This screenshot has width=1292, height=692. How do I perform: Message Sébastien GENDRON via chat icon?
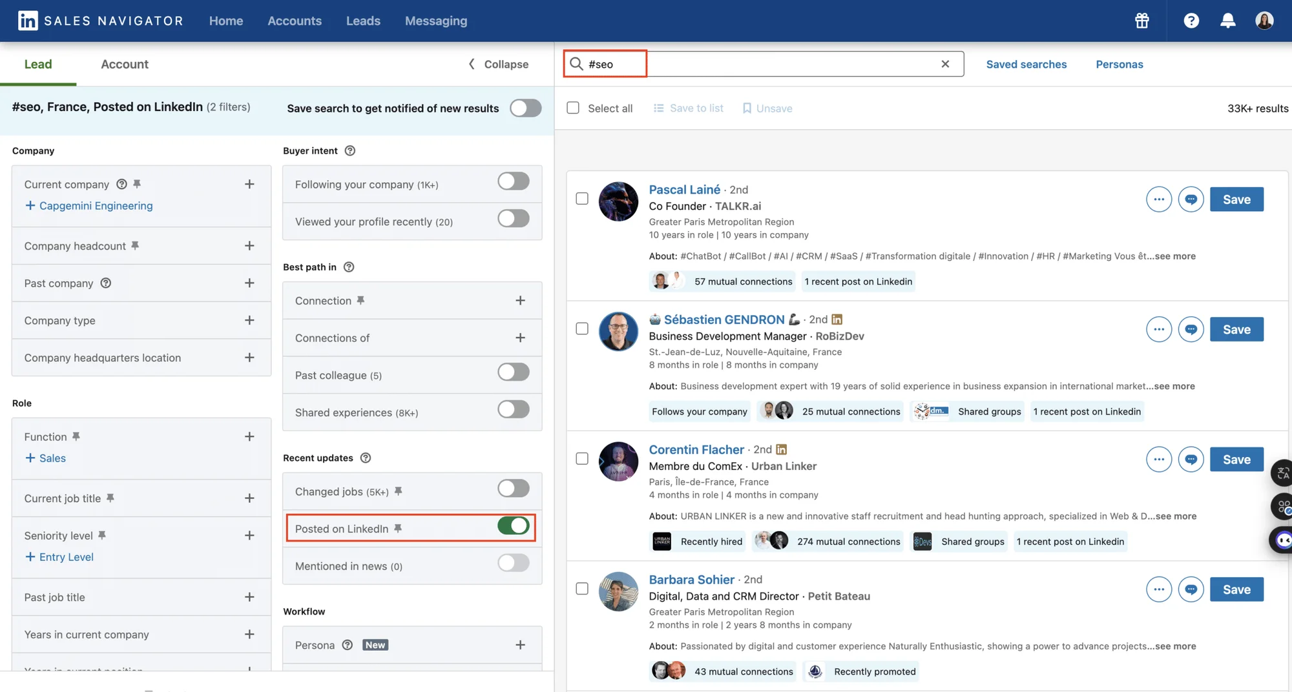[1191, 329]
